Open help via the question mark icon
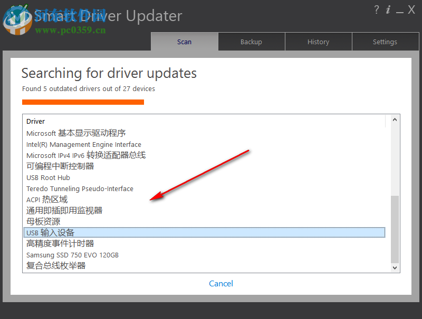The image size is (422, 319). [x=376, y=9]
